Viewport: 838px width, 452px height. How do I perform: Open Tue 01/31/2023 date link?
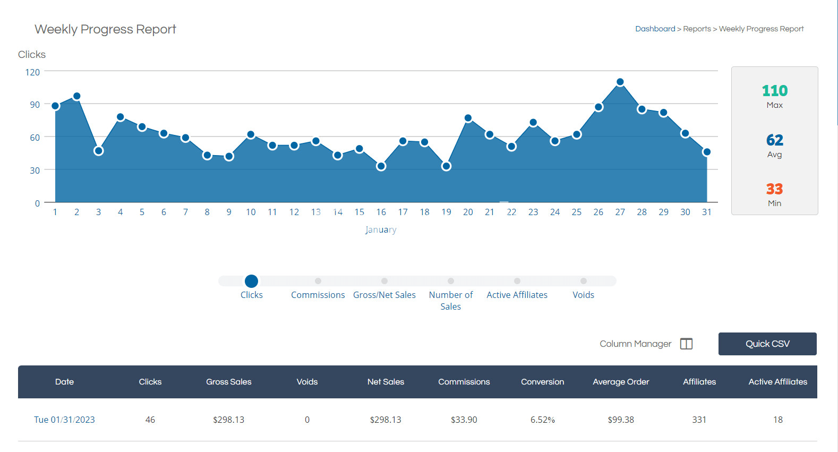pyautogui.click(x=64, y=420)
